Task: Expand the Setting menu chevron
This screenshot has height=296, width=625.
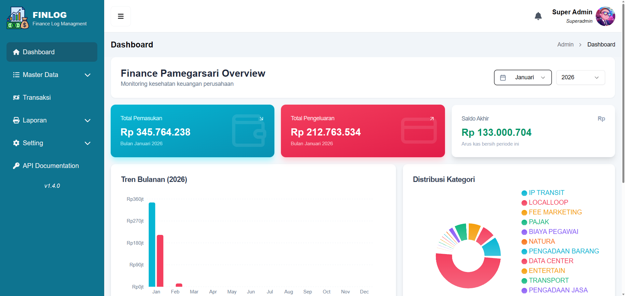Action: coord(87,143)
